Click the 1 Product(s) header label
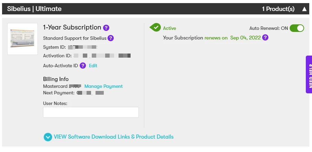The width and height of the screenshot is (312, 152). (278, 9)
